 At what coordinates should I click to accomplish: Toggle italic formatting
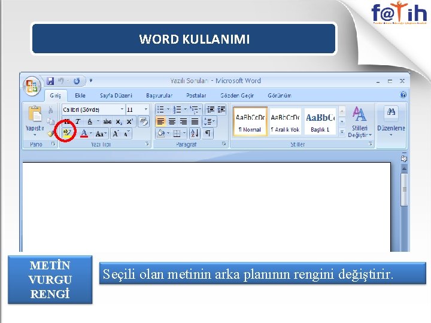tap(78, 121)
